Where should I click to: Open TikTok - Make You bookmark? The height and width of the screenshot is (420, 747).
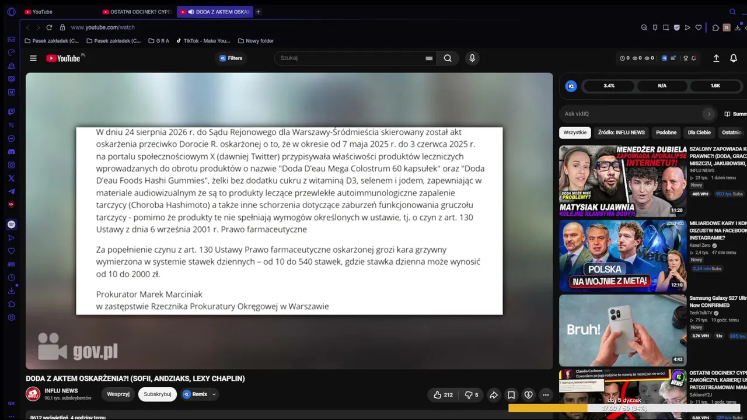pos(203,41)
